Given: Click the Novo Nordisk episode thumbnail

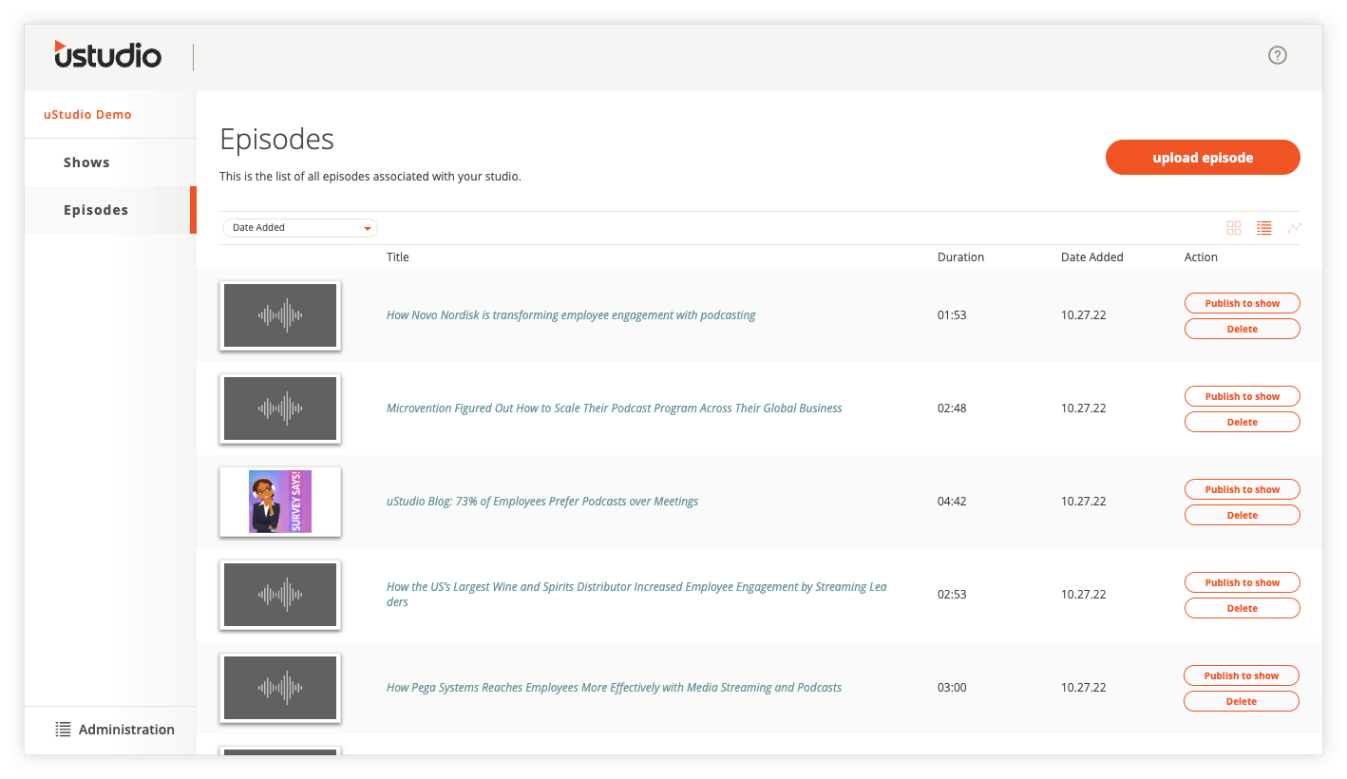Looking at the screenshot, I should [x=280, y=315].
